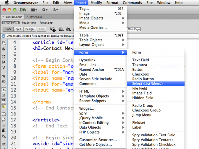Click Apply Comment icon
Screen dimensions: 199x149
tap(4, 114)
